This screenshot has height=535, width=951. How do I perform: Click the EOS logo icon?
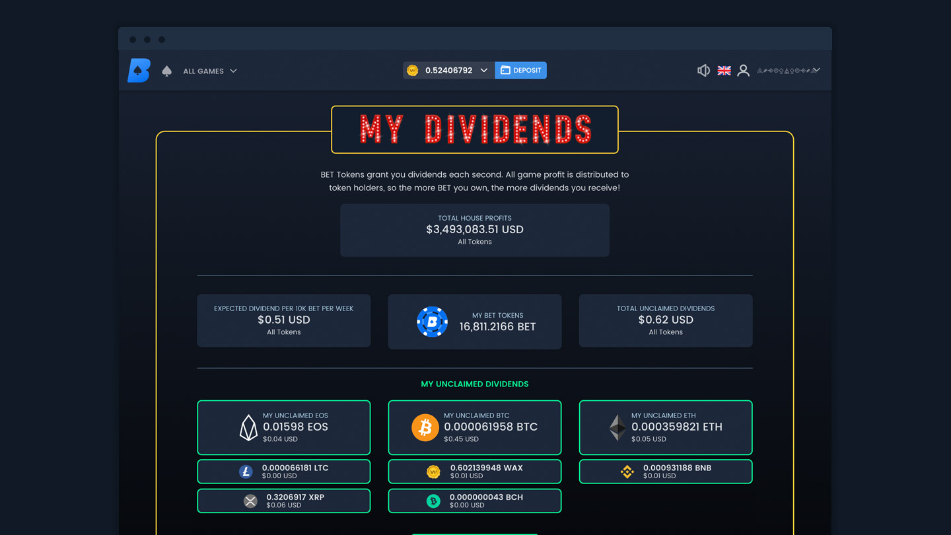coord(248,427)
